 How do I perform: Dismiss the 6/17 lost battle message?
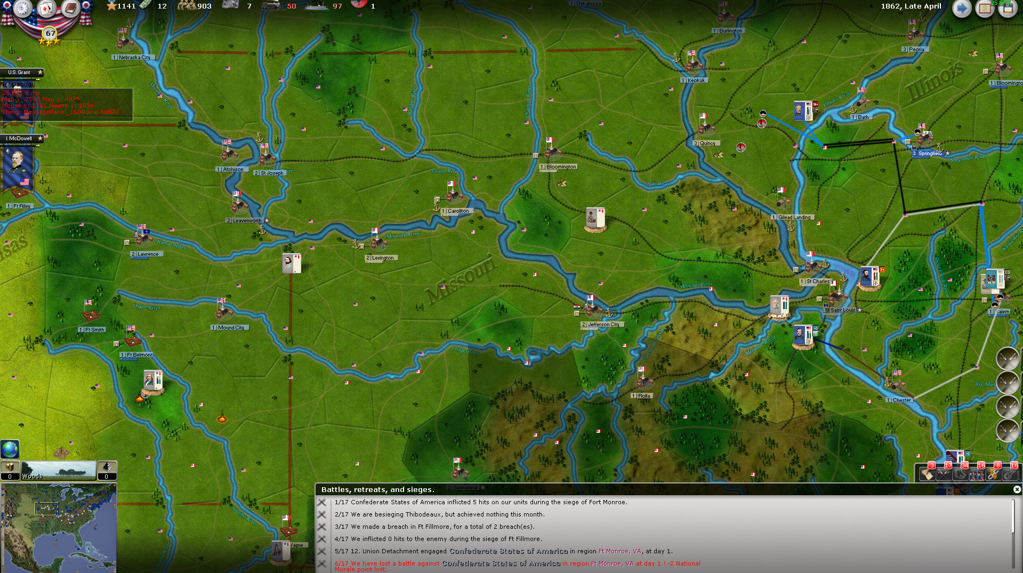pyautogui.click(x=322, y=563)
